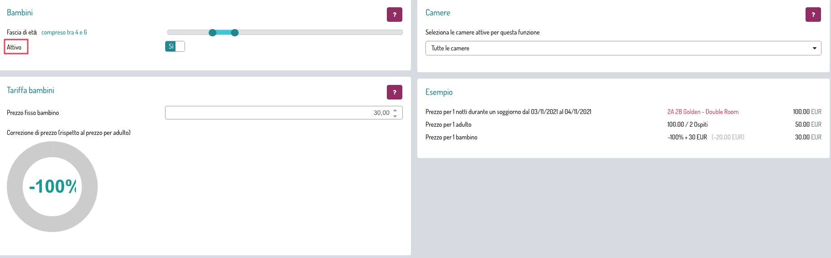831x258 pixels.
Task: Open the 2A 2B Golden - Double Room link
Action: click(x=703, y=112)
